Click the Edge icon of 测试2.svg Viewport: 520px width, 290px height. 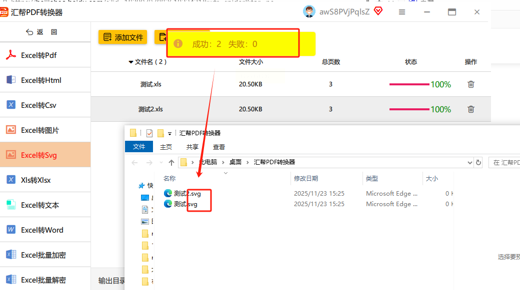168,193
